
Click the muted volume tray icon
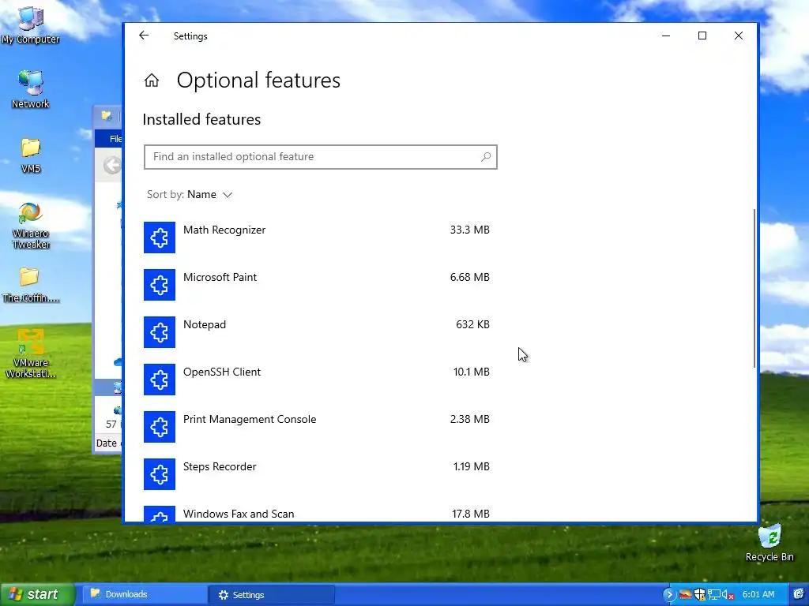point(728,595)
